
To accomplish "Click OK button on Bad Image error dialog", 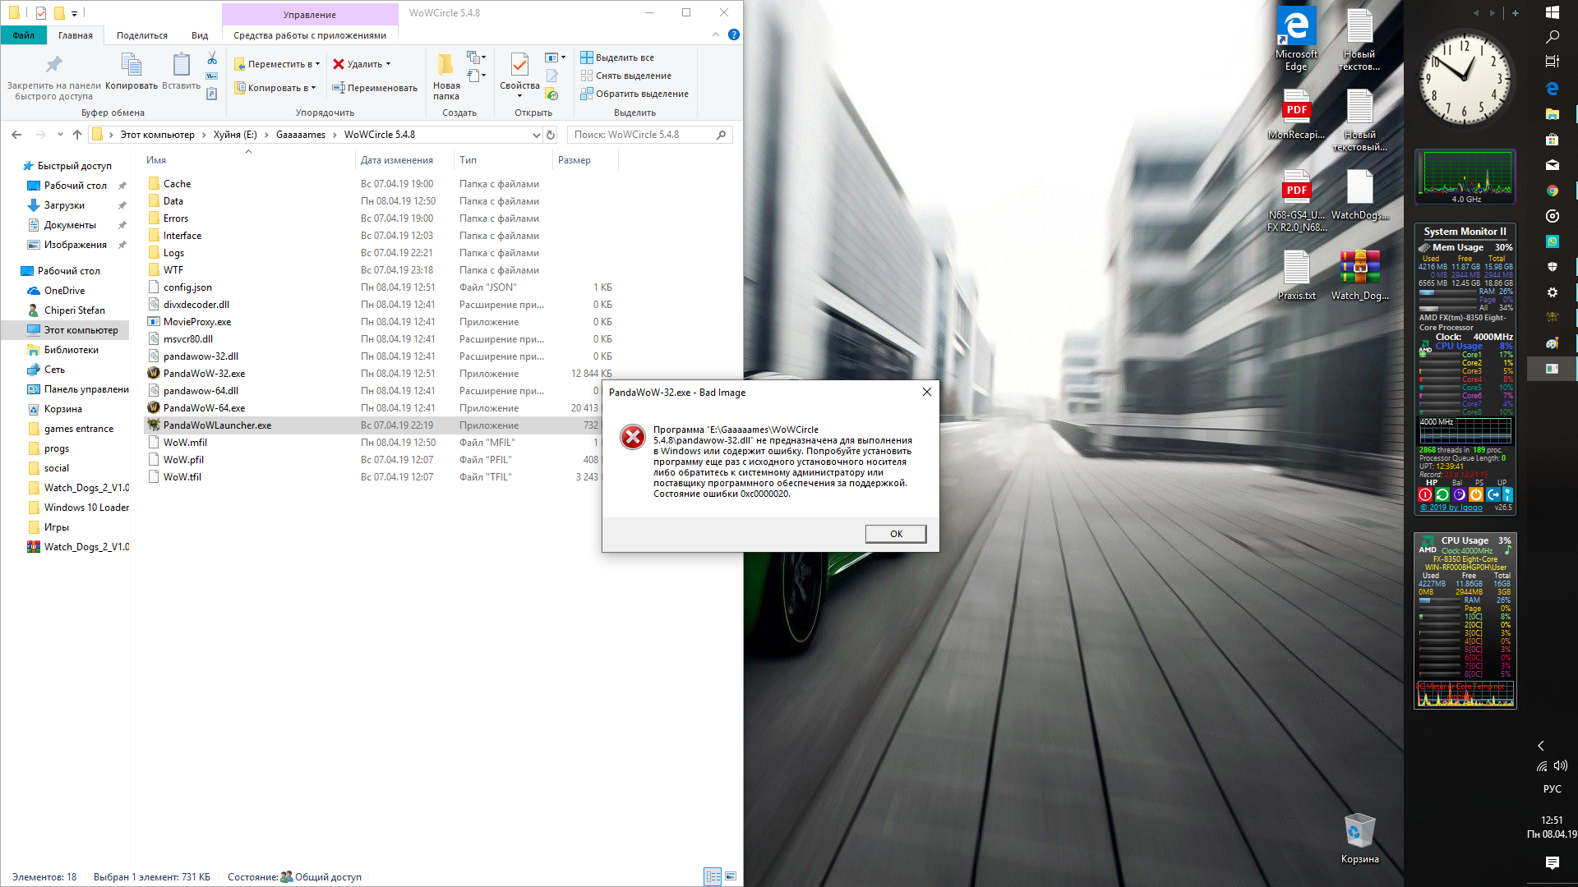I will click(x=895, y=533).
